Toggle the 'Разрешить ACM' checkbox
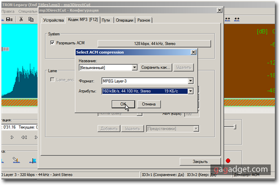Image resolution: width=280 pixels, height=185 pixels. 52,43
